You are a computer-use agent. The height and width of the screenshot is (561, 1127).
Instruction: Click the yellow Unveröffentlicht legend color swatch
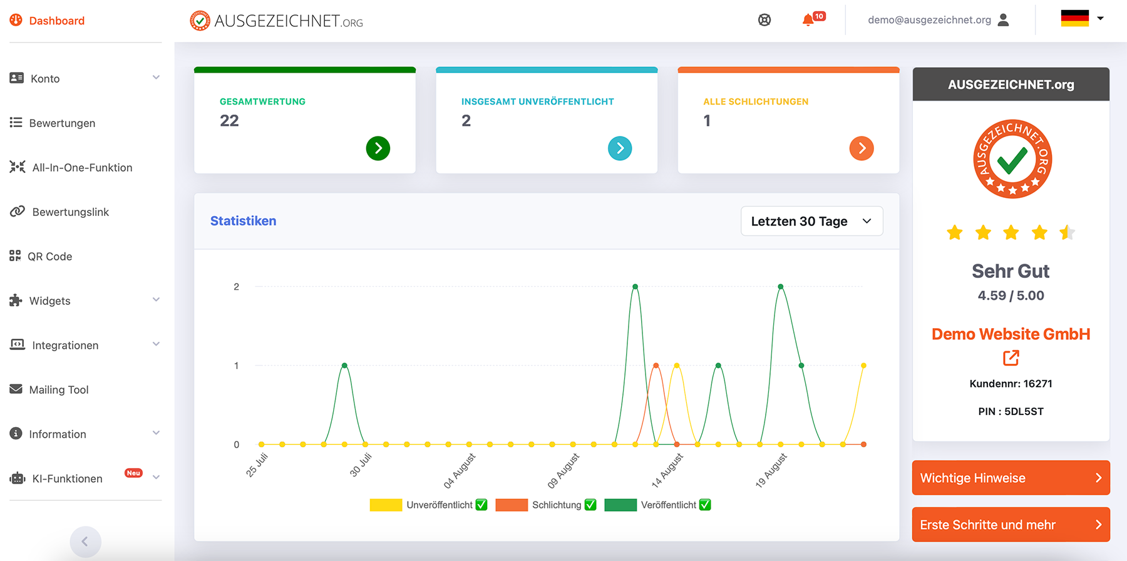(x=386, y=505)
